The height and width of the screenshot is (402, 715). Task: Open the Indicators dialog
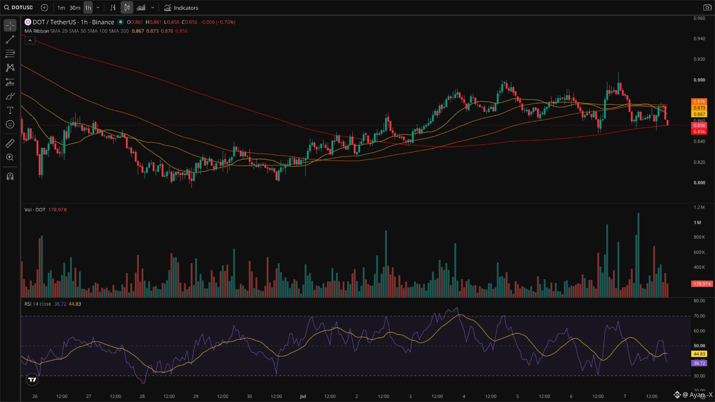181,8
